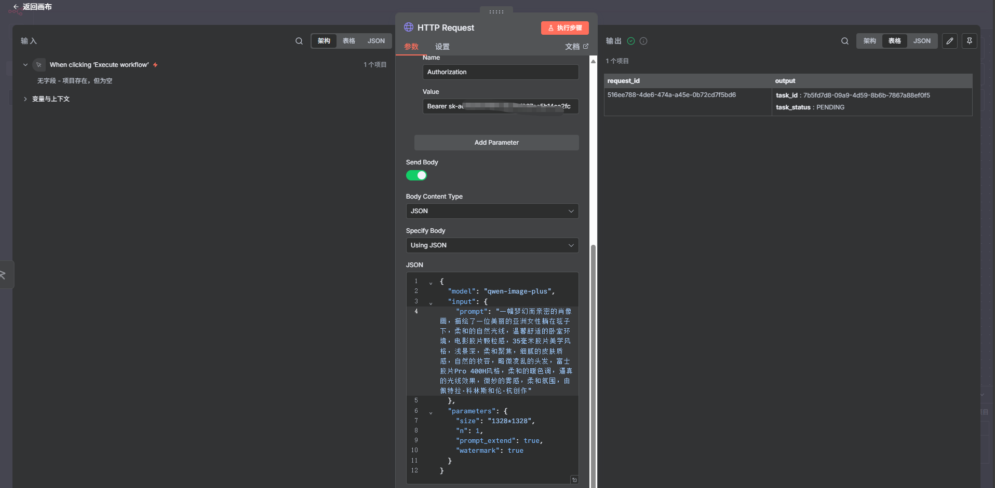This screenshot has height=488, width=995.
Task: Click the task_status PENDING value
Action: [x=830, y=107]
